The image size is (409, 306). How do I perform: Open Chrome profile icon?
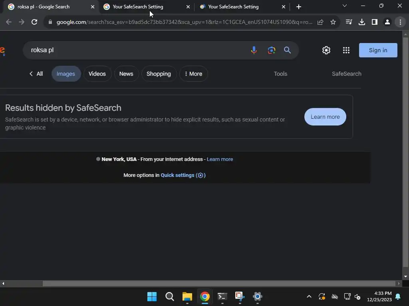click(x=387, y=22)
